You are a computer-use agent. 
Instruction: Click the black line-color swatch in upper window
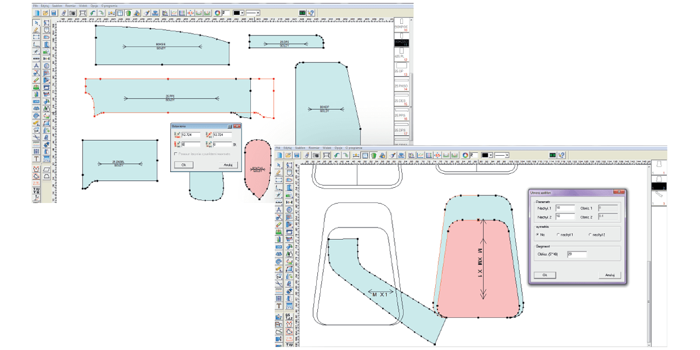pyautogui.click(x=237, y=12)
